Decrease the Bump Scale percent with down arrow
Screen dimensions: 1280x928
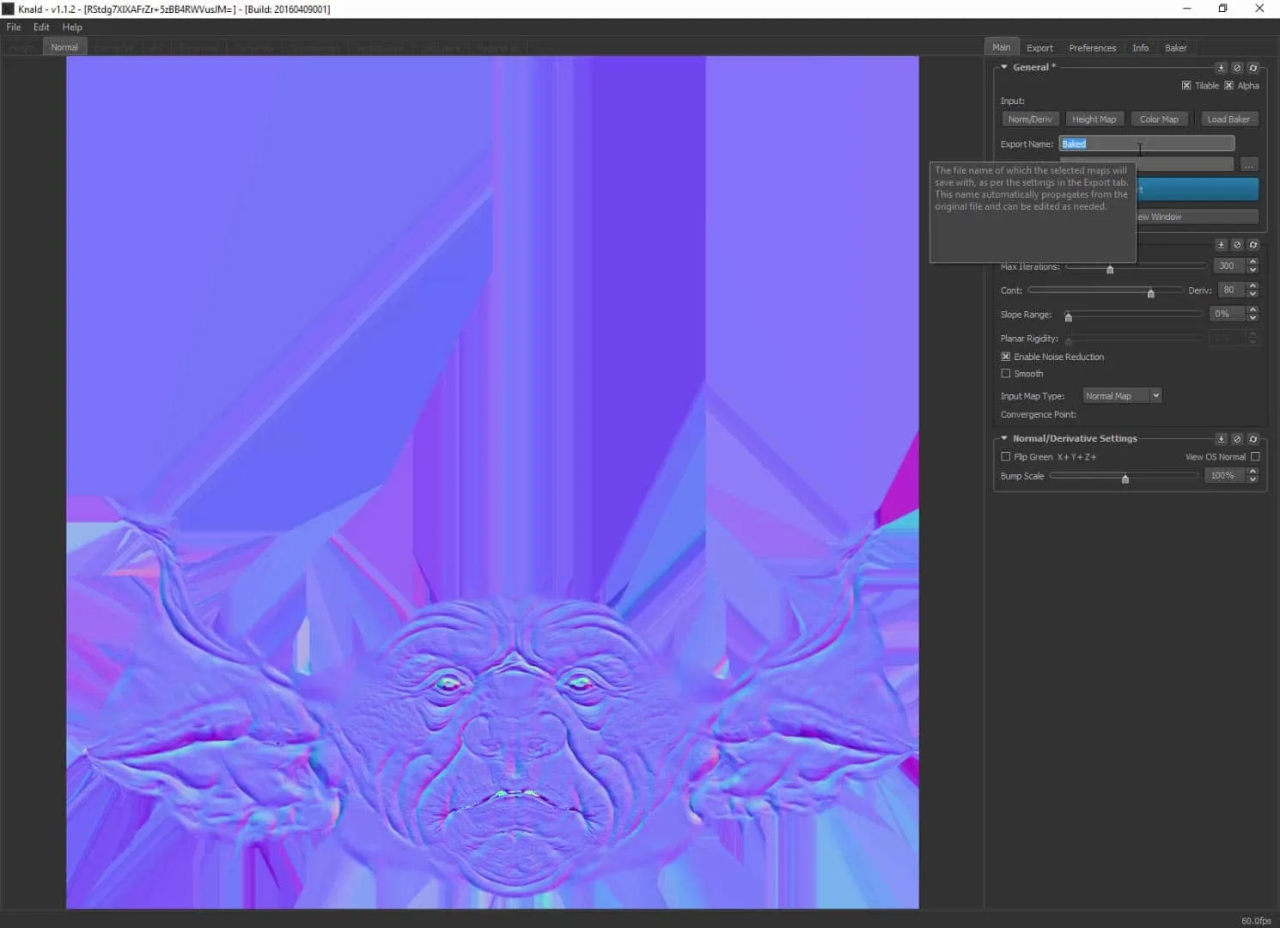pyautogui.click(x=1253, y=479)
